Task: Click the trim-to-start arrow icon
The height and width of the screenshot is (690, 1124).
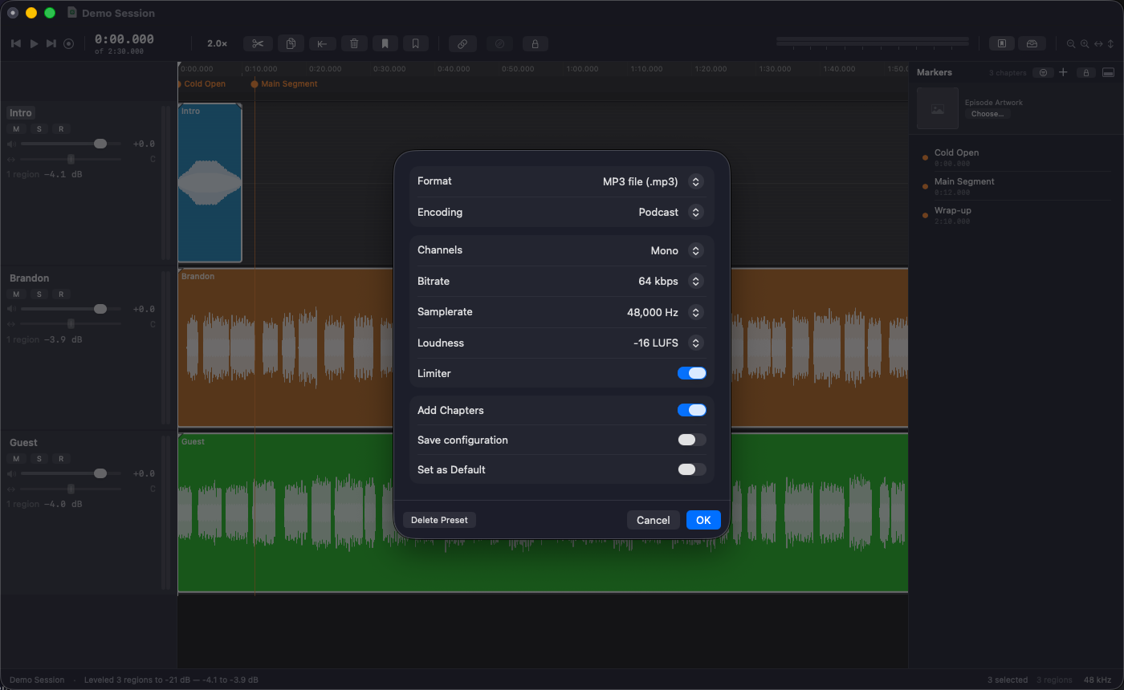Action: [x=322, y=44]
